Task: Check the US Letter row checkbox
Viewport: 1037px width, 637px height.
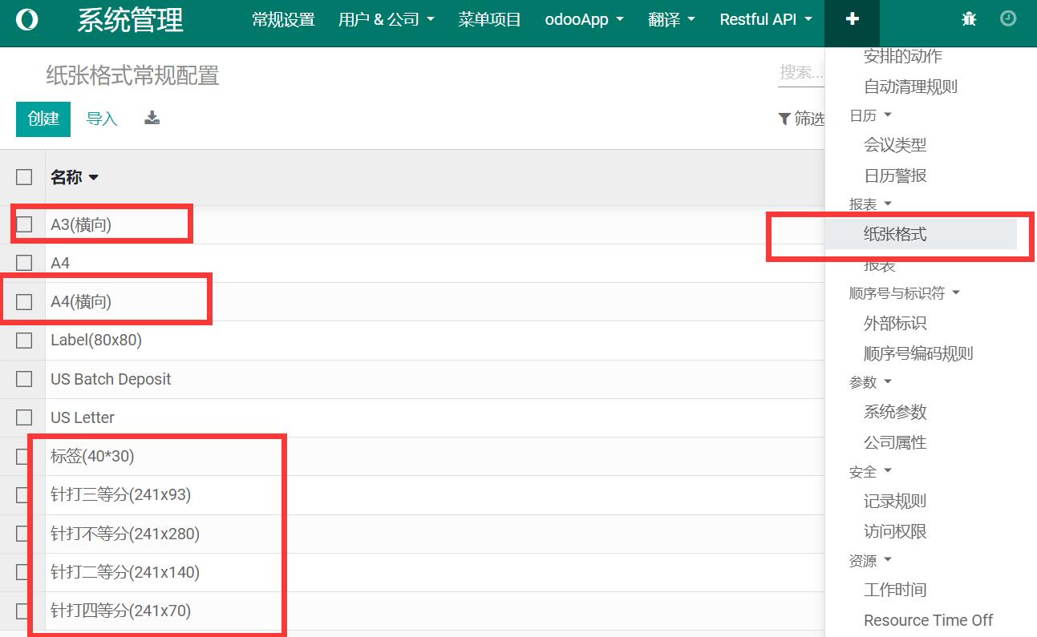Action: (24, 417)
